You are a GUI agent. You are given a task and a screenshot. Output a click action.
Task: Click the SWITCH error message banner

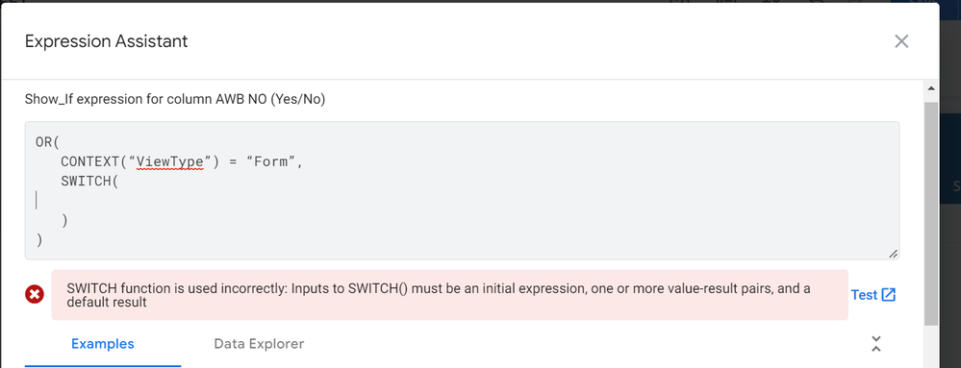(450, 295)
